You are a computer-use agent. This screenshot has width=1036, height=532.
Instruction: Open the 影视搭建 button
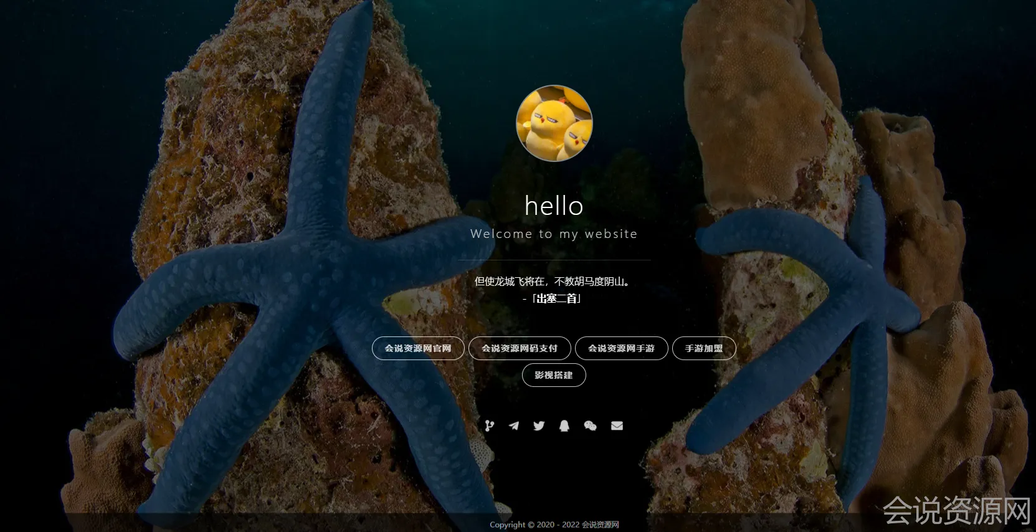(554, 375)
